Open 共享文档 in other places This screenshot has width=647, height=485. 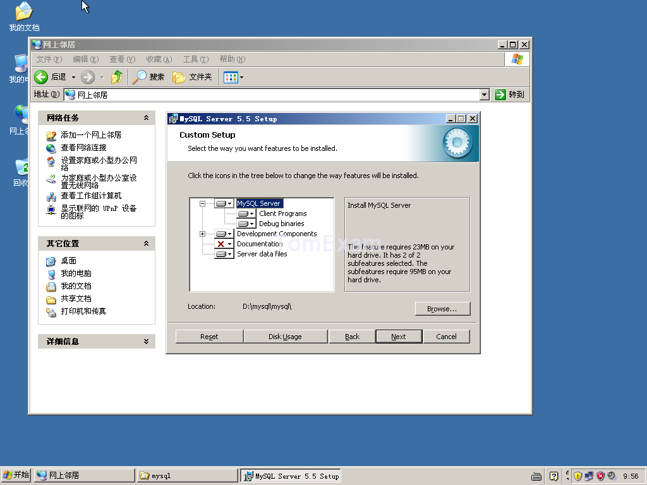click(76, 299)
